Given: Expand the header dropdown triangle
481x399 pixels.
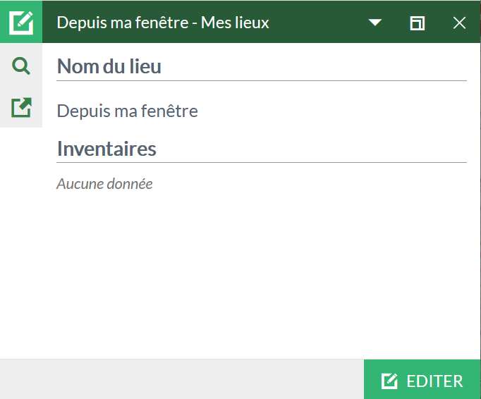Looking at the screenshot, I should (375, 23).
